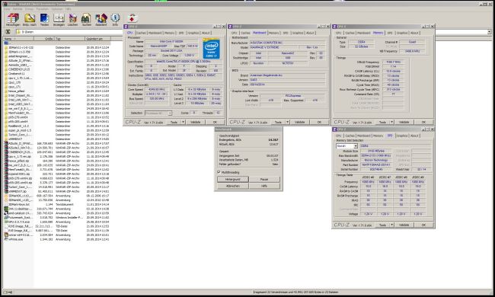Click the Pause button in benchmark dialog
This screenshot has height=297, width=495.
click(x=264, y=179)
